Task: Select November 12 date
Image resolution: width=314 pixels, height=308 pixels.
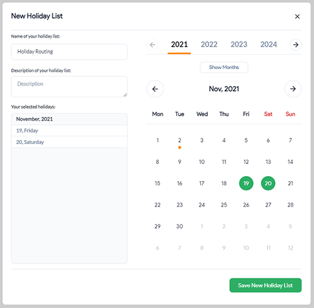Action: (x=246, y=162)
